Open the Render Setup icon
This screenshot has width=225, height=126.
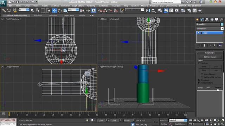click(189, 10)
